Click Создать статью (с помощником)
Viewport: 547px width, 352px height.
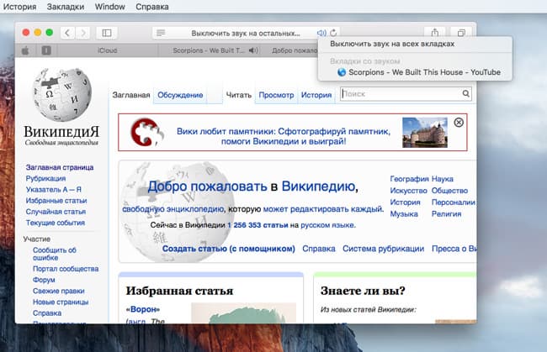click(x=229, y=249)
